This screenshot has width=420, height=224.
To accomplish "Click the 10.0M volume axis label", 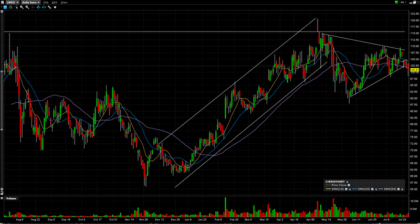I will (x=414, y=201).
